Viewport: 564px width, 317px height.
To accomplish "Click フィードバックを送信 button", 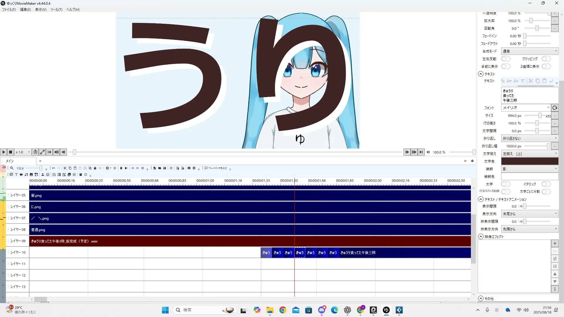I will click(216, 168).
